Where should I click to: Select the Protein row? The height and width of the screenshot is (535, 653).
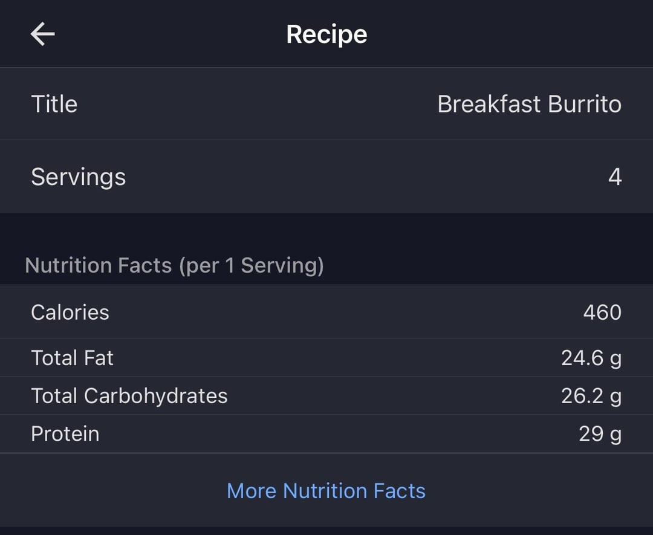pyautogui.click(x=326, y=433)
